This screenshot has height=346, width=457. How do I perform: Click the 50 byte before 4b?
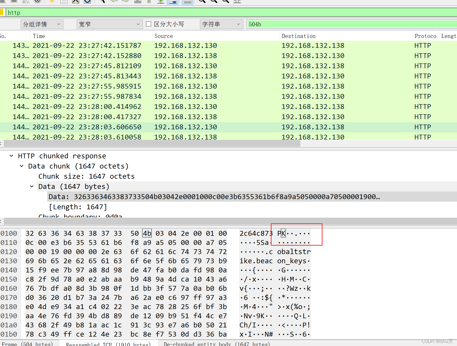pyautogui.click(x=135, y=233)
